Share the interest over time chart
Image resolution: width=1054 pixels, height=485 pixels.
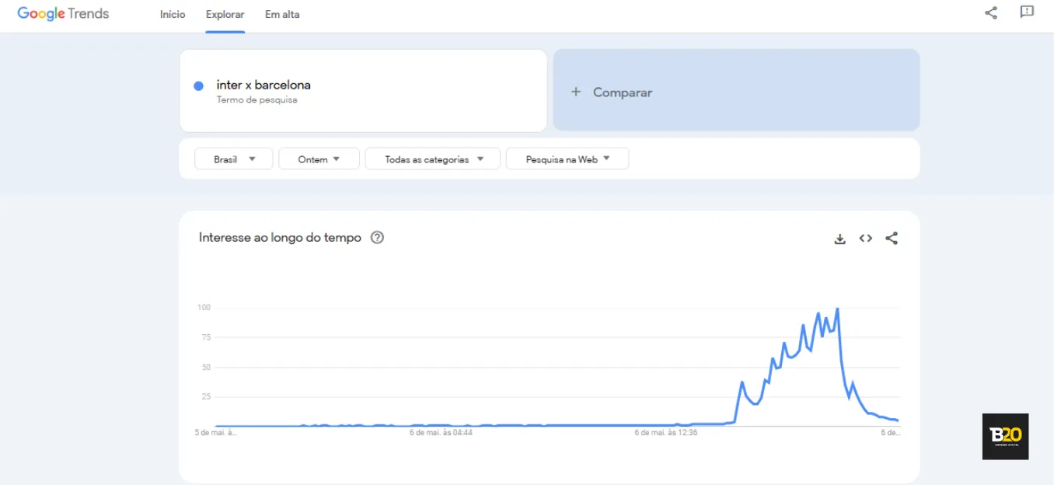892,239
